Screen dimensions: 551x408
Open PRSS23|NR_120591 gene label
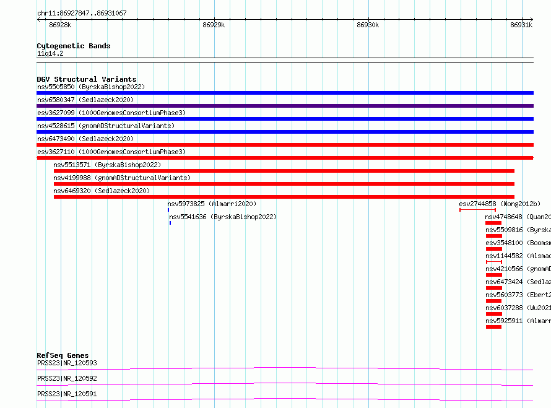click(67, 394)
